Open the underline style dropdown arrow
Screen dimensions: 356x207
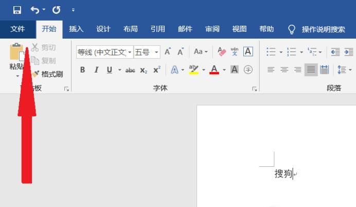pyautogui.click(x=120, y=70)
